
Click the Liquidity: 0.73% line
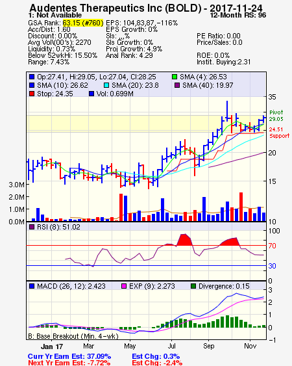(51, 49)
